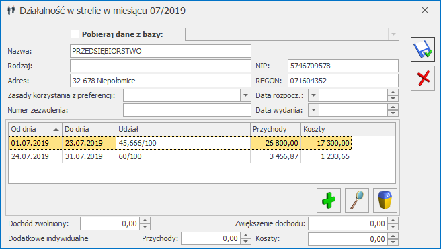Click the NIP field 5746709578
Screen dimensions: 441x249
pos(343,66)
